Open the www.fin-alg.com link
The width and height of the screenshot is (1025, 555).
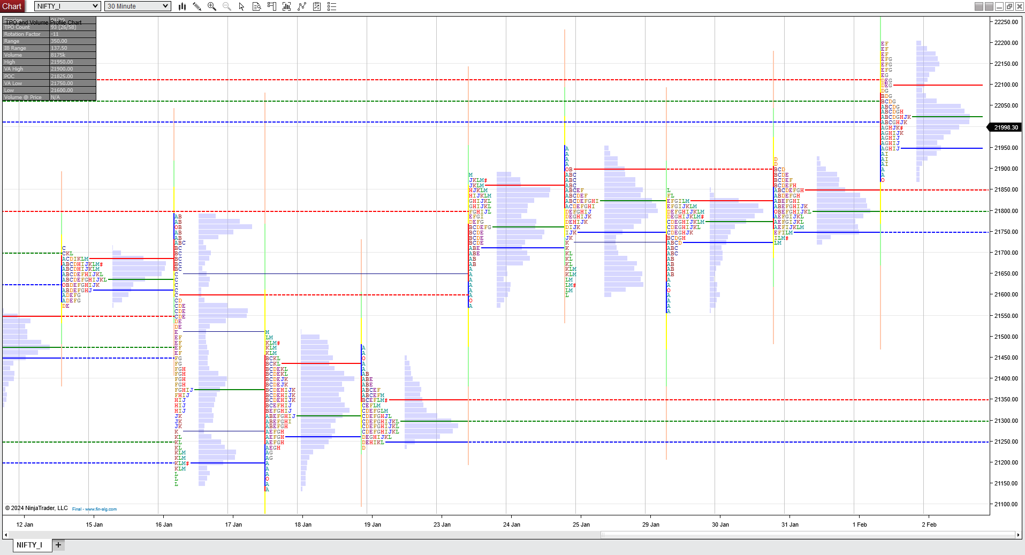(x=95, y=509)
